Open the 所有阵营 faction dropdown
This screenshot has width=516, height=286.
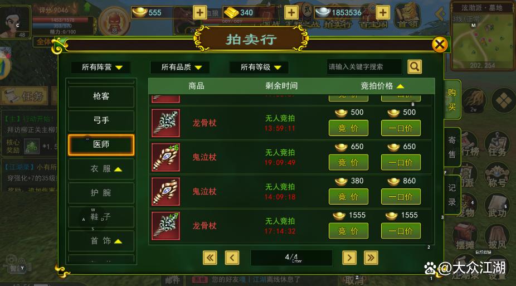click(x=101, y=67)
